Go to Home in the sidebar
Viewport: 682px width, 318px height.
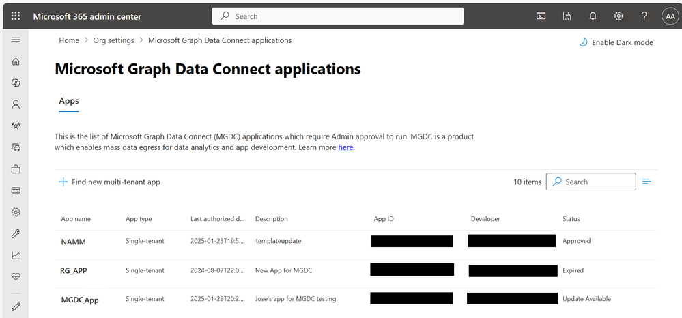pyautogui.click(x=16, y=61)
